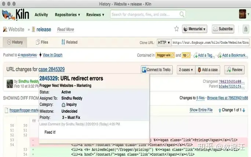Click the Kiln logo
The image size is (251, 157).
[x=15, y=14]
